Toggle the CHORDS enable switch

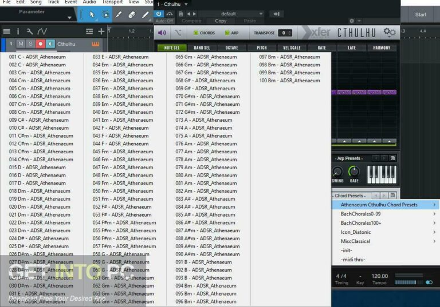196,33
